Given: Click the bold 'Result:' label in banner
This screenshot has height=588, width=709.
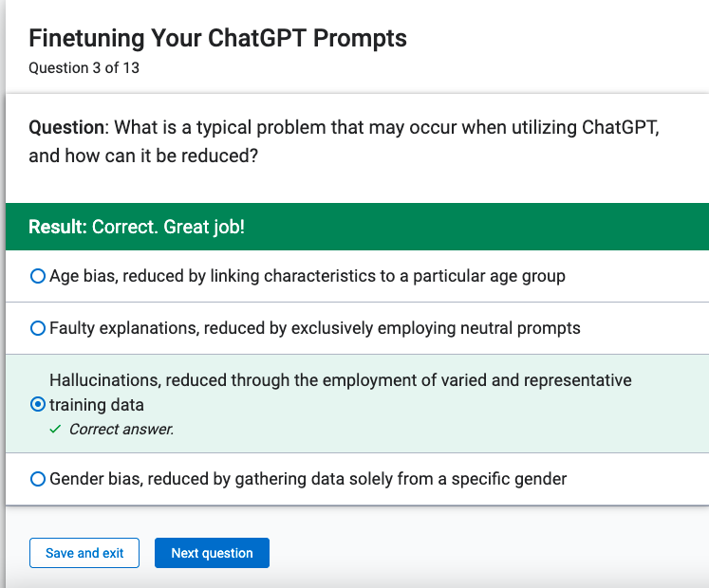Looking at the screenshot, I should coord(58,227).
